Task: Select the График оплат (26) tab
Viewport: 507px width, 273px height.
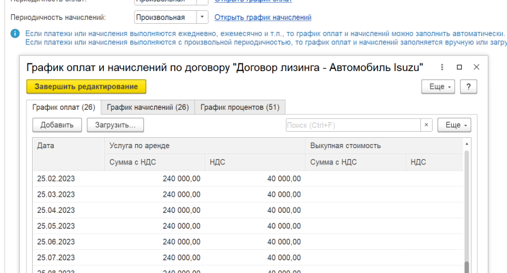Action: [63, 107]
